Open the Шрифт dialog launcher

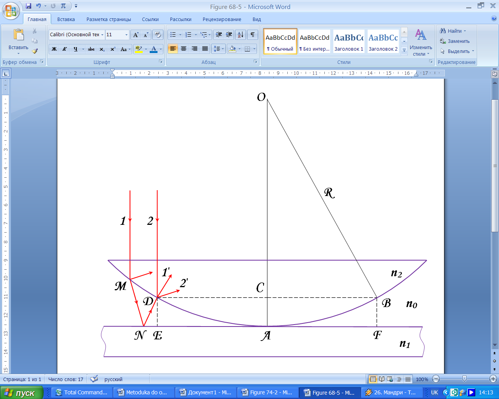click(x=161, y=62)
